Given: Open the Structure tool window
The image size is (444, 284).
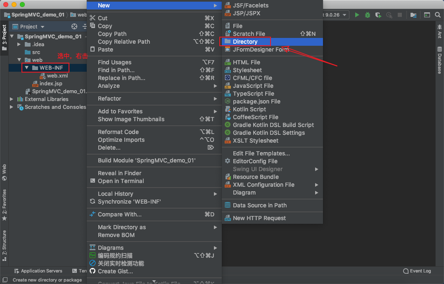Looking at the screenshot, I should 4,246.
